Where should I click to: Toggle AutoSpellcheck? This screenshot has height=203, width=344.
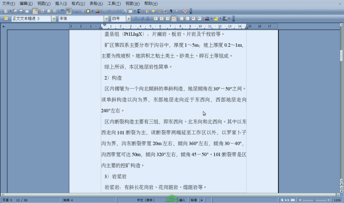point(69,11)
